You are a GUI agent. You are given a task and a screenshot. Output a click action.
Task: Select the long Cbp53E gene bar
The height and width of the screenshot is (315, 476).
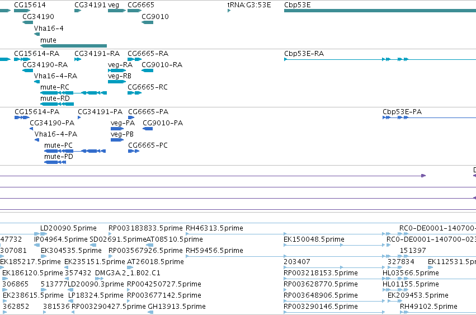coord(380,11)
